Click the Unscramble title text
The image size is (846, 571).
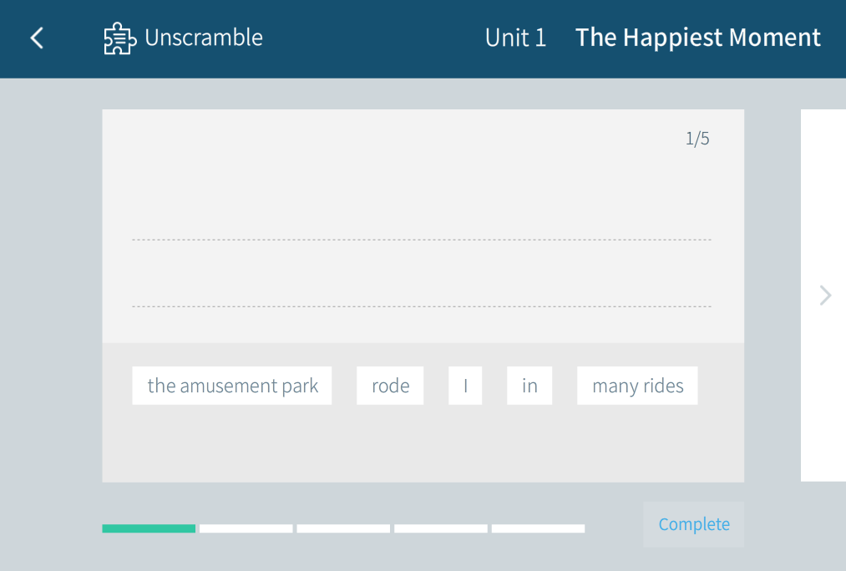coord(204,38)
